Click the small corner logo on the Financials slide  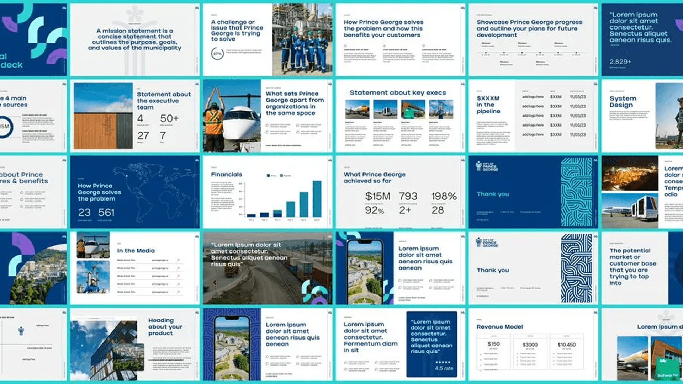329,160
